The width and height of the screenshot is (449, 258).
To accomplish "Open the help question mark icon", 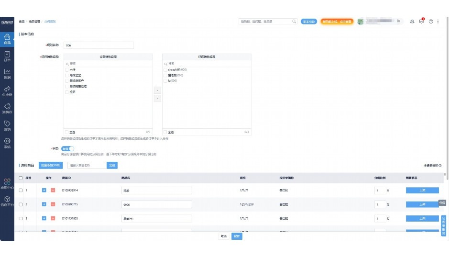I will point(431,22).
